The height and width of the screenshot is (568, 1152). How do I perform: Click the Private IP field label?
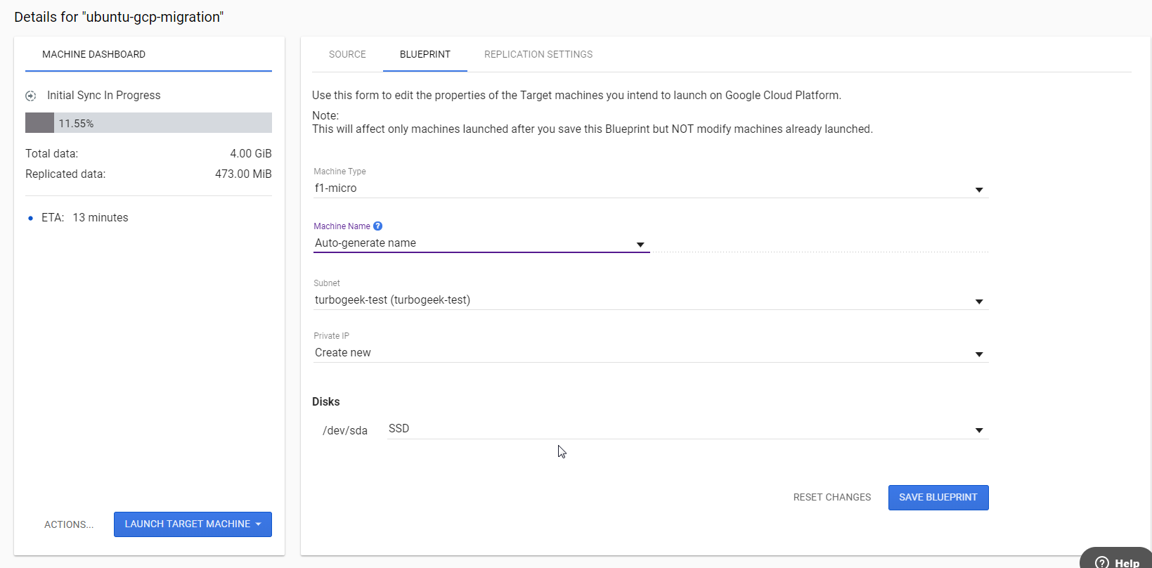(331, 336)
